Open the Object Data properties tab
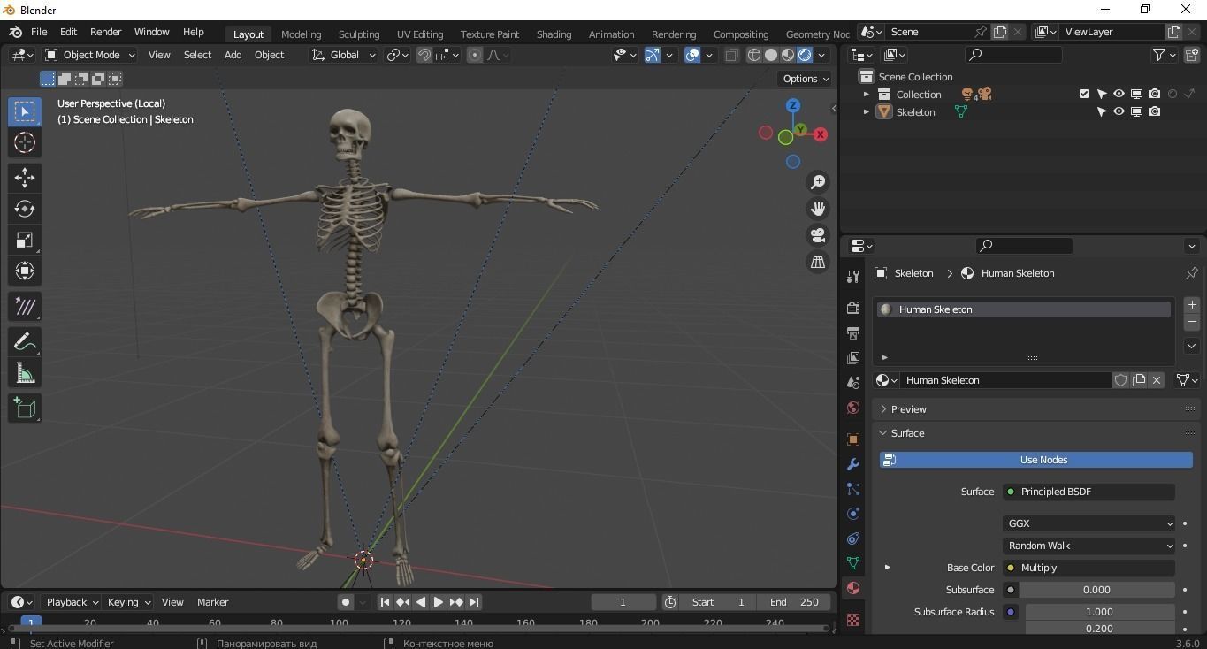The width and height of the screenshot is (1207, 649). pyautogui.click(x=853, y=563)
